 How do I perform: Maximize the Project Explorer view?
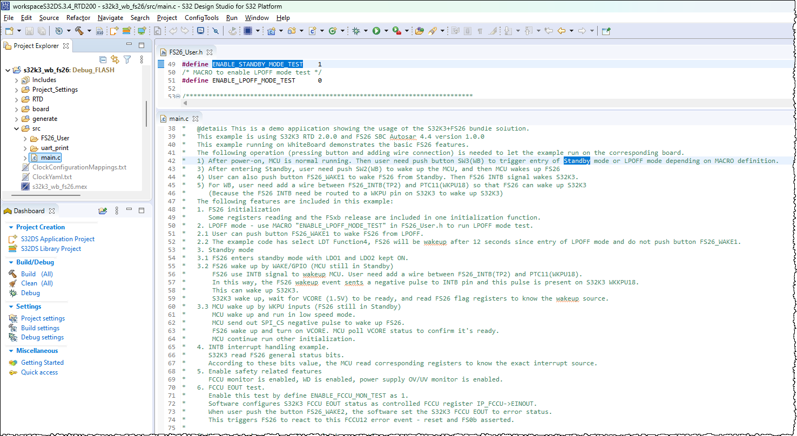click(x=141, y=45)
